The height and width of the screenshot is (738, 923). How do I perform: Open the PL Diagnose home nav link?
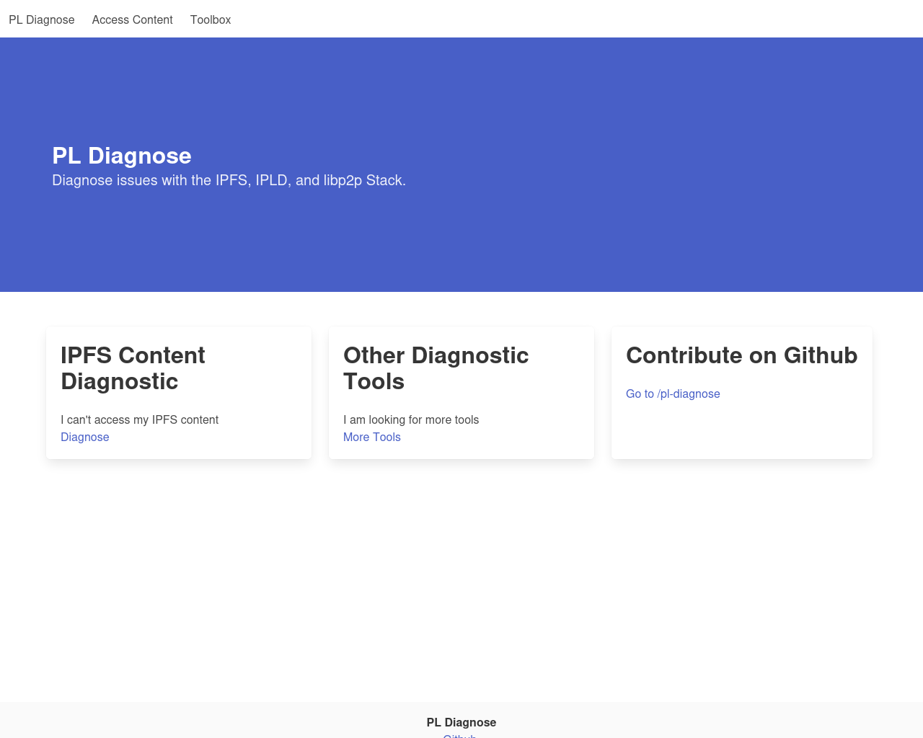(x=42, y=19)
